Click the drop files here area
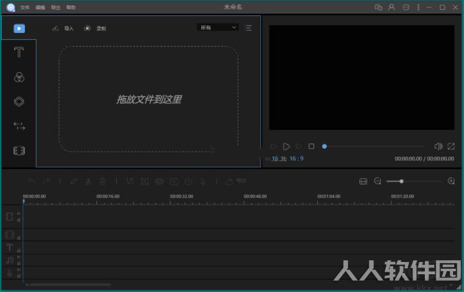This screenshot has width=464, height=292. pyautogui.click(x=149, y=99)
